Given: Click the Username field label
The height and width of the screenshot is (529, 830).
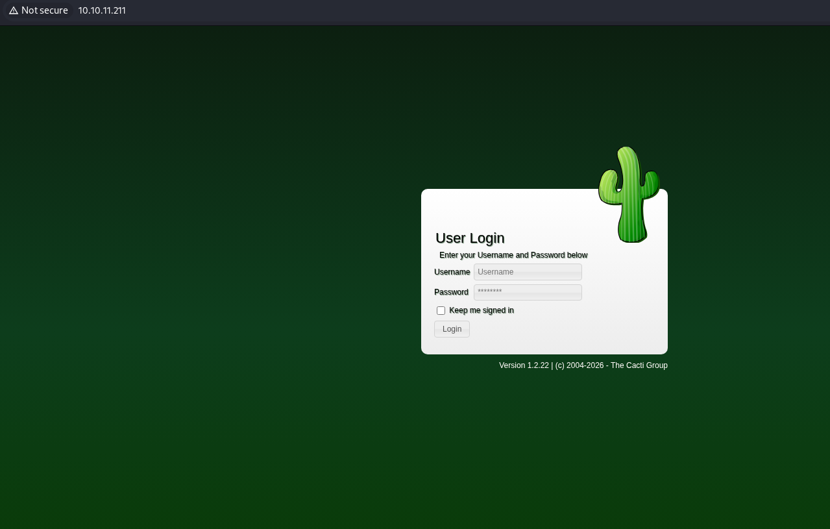Looking at the screenshot, I should point(452,272).
